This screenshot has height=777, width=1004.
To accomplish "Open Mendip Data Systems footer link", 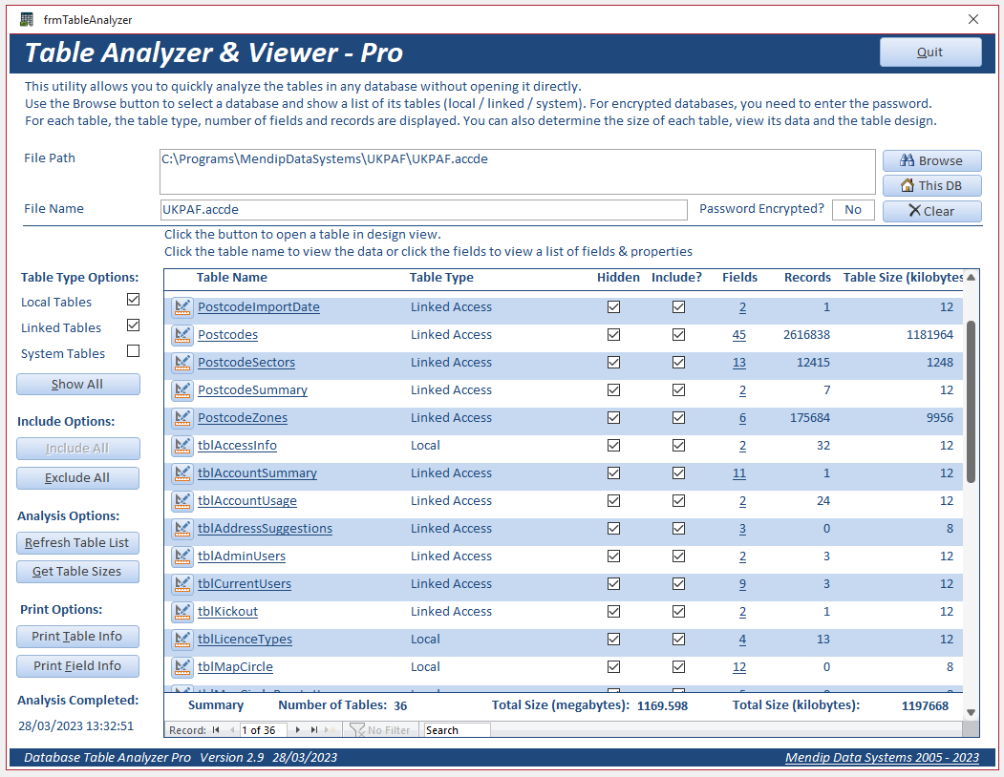I will pyautogui.click(x=883, y=757).
